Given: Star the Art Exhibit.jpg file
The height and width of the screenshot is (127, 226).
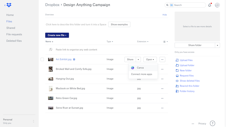Looking at the screenshot, I should tap(74, 59).
